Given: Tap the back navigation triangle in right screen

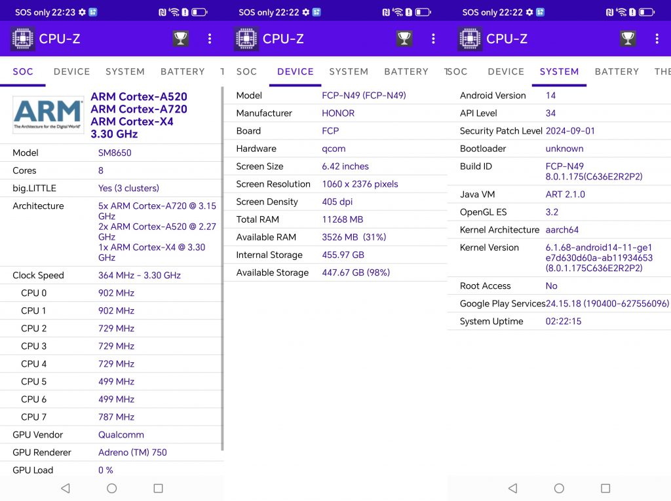Looking at the screenshot, I should point(512,488).
